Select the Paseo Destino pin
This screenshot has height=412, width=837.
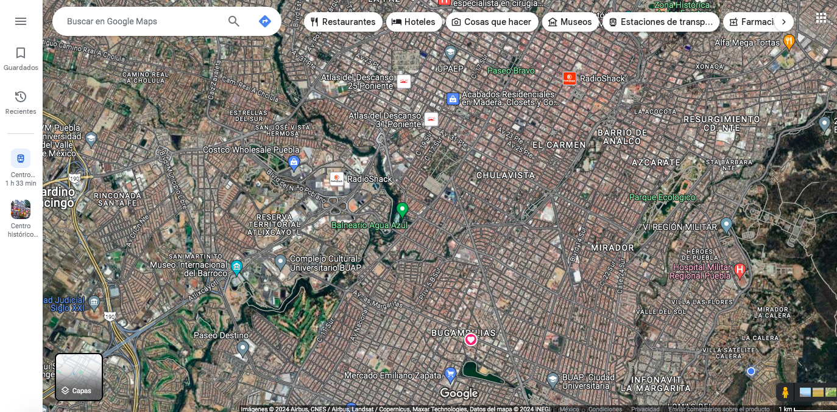(x=242, y=349)
